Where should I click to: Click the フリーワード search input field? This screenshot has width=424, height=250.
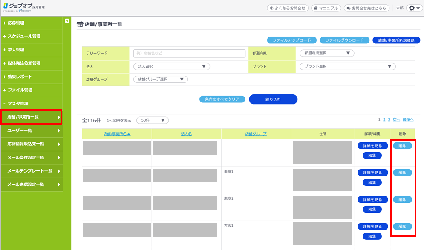pos(189,53)
